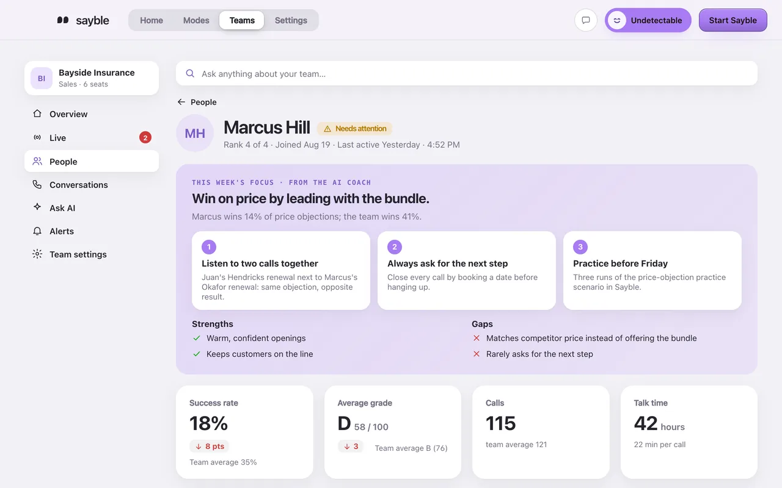The height and width of the screenshot is (488, 782).
Task: Click the Ask AI sparkle icon
Action: pyautogui.click(x=37, y=207)
